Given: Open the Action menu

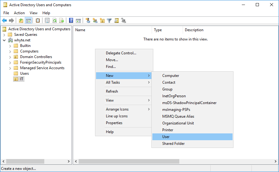Looking at the screenshot, I should 19,13.
